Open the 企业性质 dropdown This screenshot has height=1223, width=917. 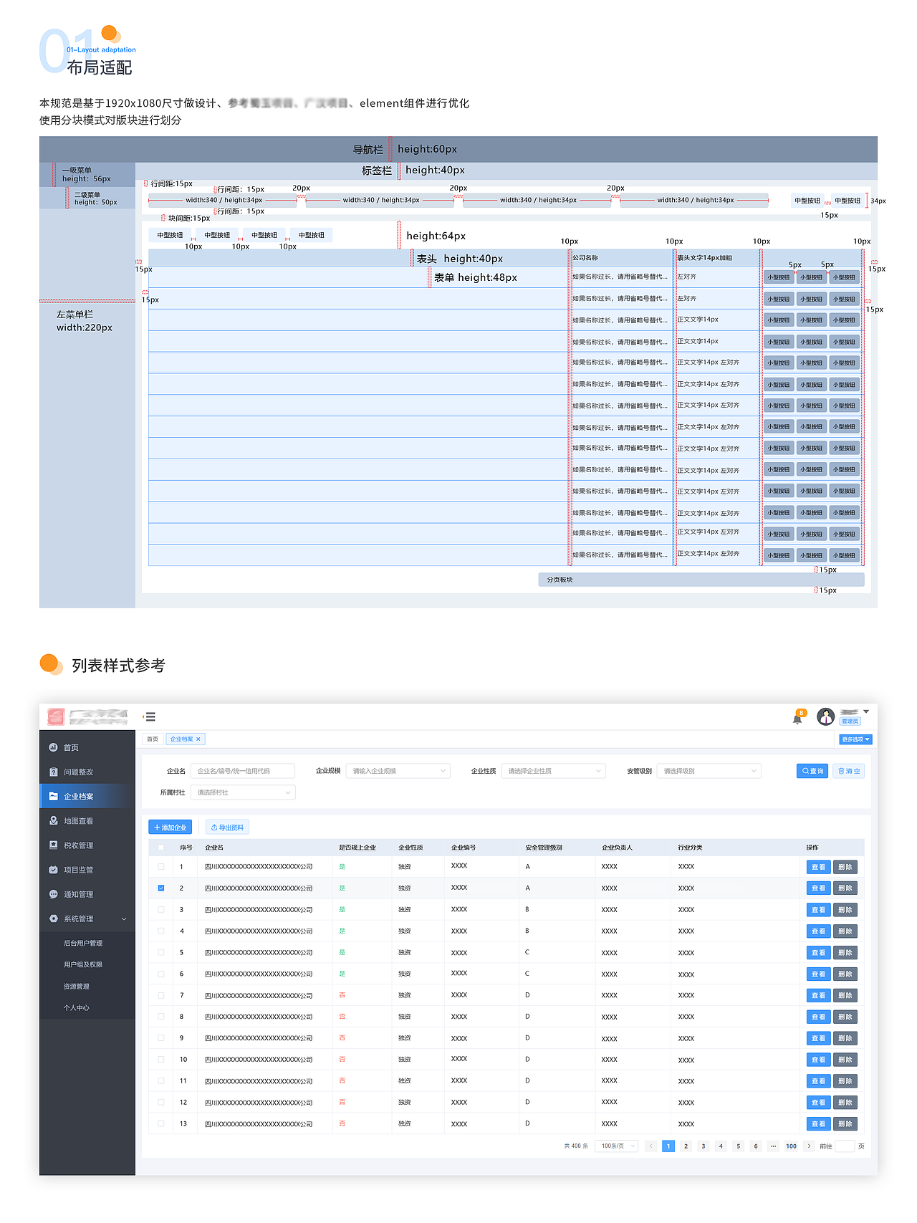pyautogui.click(x=554, y=771)
